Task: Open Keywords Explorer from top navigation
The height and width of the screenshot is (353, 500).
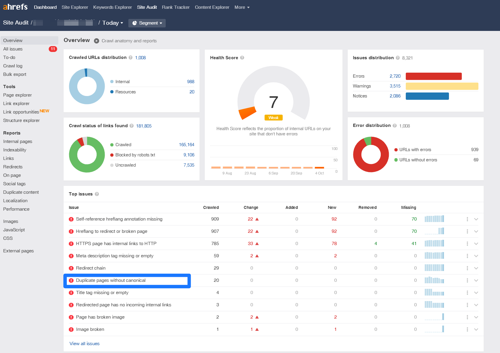Action: pyautogui.click(x=112, y=7)
